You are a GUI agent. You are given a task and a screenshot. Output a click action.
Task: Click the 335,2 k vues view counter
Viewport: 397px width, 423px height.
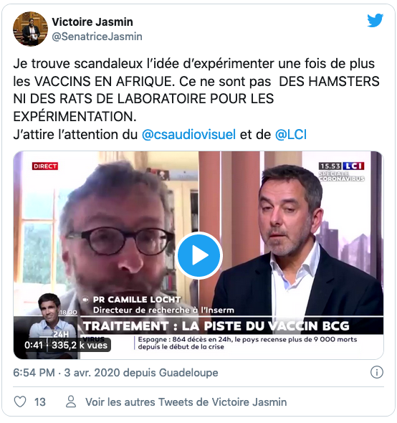pyautogui.click(x=80, y=346)
